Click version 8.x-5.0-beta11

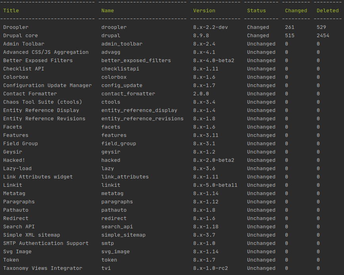tap(215, 186)
